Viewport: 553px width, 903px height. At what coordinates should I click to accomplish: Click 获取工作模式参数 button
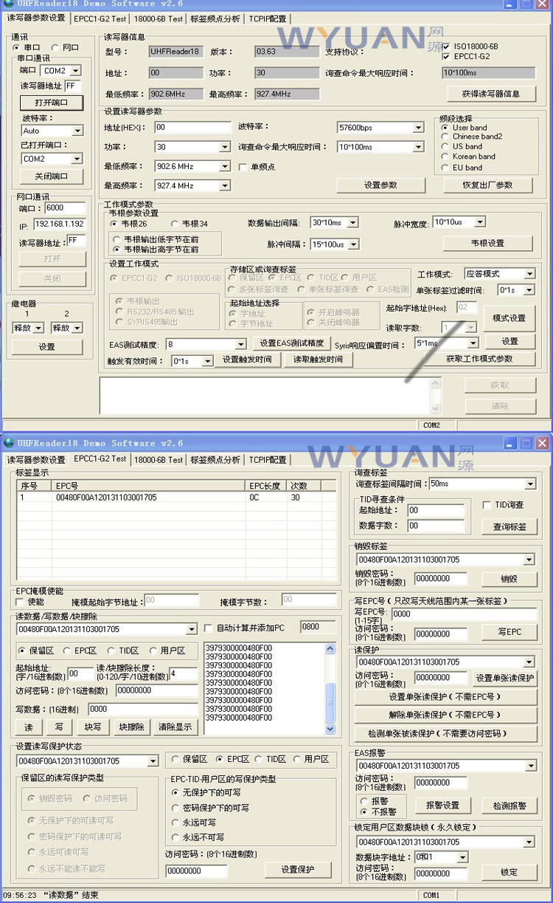click(x=479, y=359)
